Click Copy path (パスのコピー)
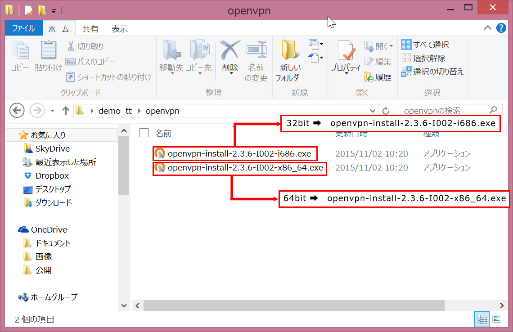513x332 pixels. click(x=90, y=62)
